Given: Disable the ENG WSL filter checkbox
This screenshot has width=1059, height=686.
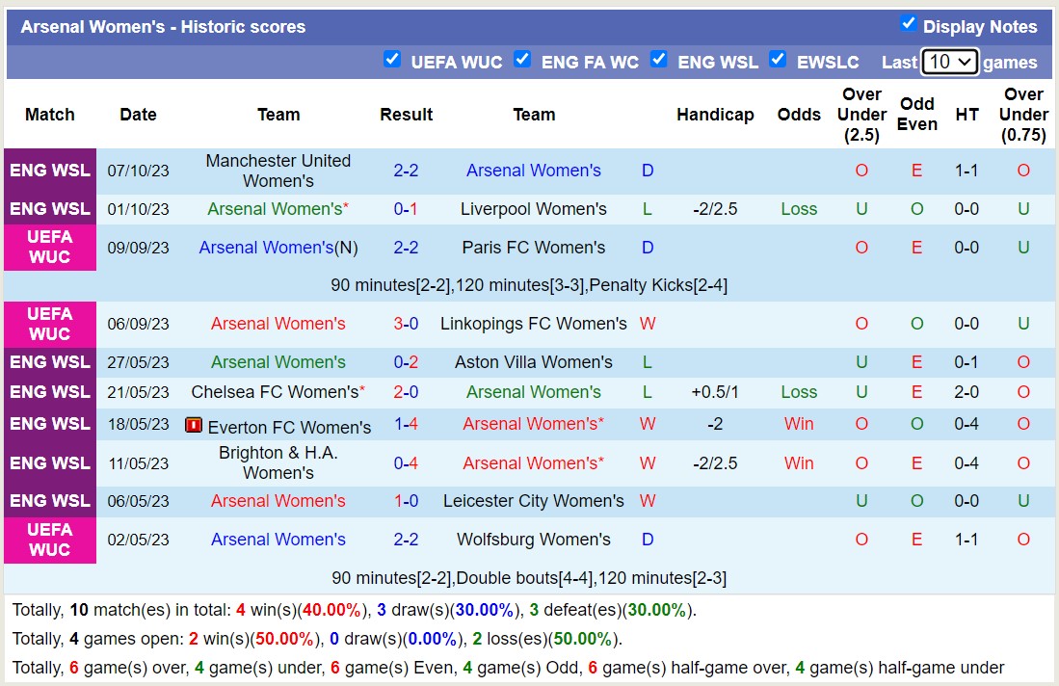Looking at the screenshot, I should point(659,59).
